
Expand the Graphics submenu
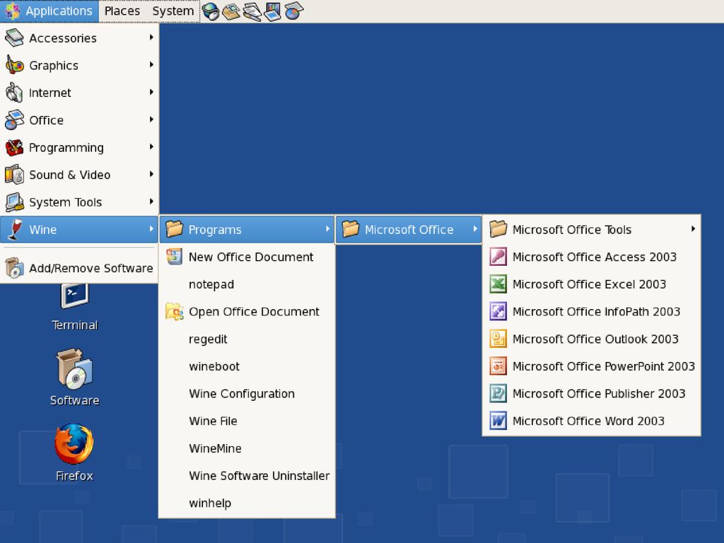tap(79, 65)
